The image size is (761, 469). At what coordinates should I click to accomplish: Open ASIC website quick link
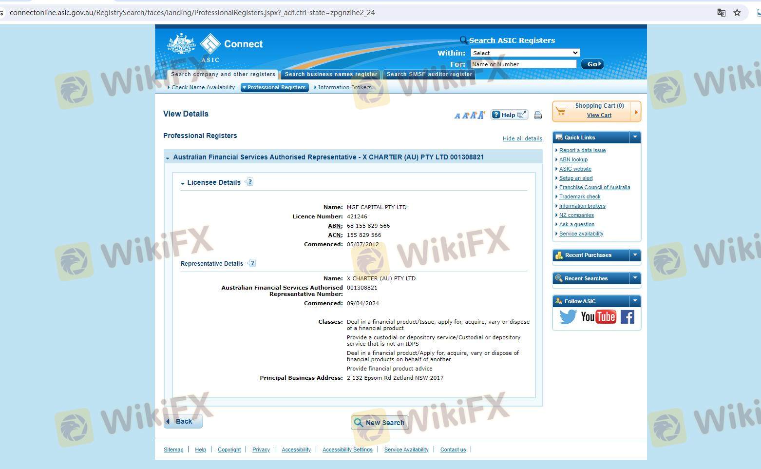pos(575,169)
